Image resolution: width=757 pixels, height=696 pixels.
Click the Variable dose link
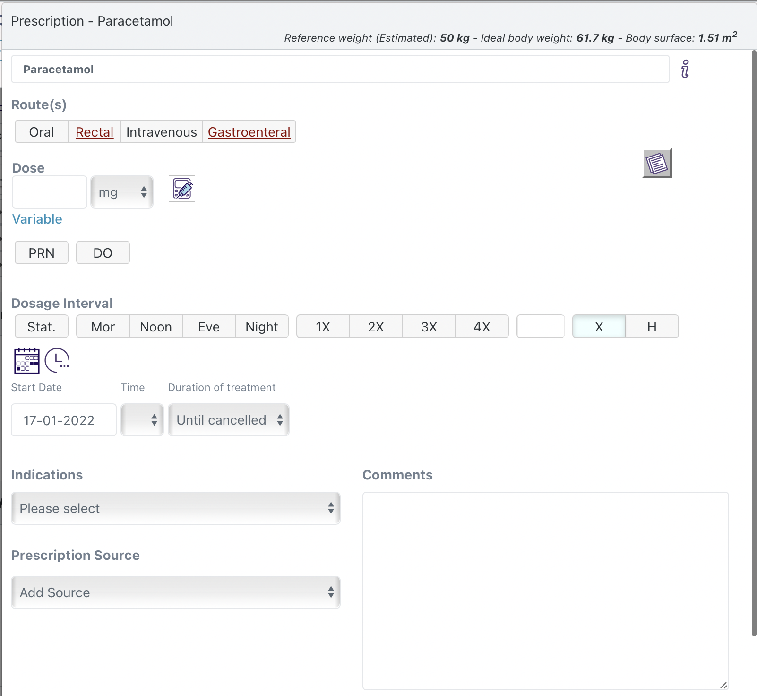pos(37,219)
